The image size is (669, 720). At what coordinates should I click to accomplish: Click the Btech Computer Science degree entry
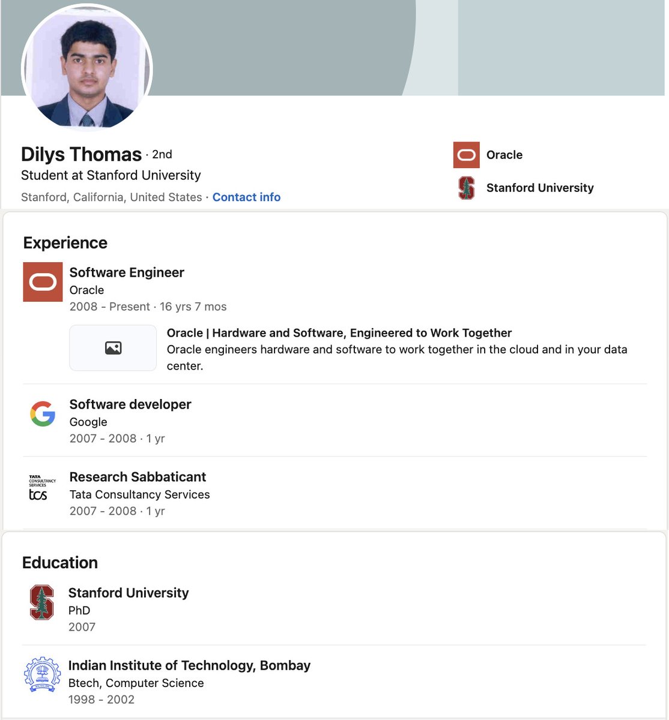(x=136, y=683)
